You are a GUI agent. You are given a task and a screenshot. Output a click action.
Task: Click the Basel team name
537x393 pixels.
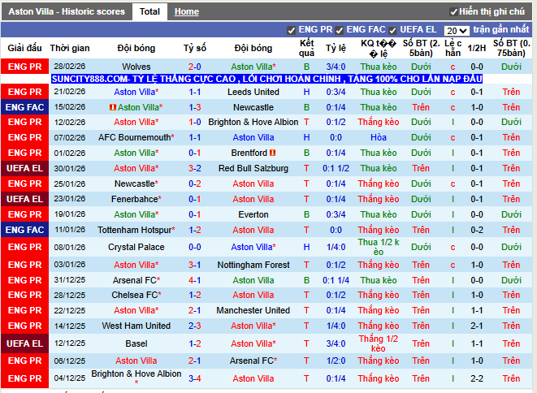pyautogui.click(x=136, y=343)
